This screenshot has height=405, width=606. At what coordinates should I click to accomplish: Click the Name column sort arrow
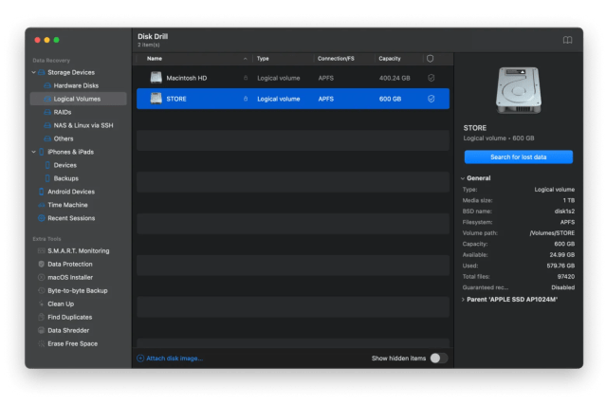click(245, 59)
